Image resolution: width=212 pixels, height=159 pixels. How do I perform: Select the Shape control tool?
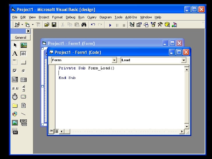click(x=15, y=114)
